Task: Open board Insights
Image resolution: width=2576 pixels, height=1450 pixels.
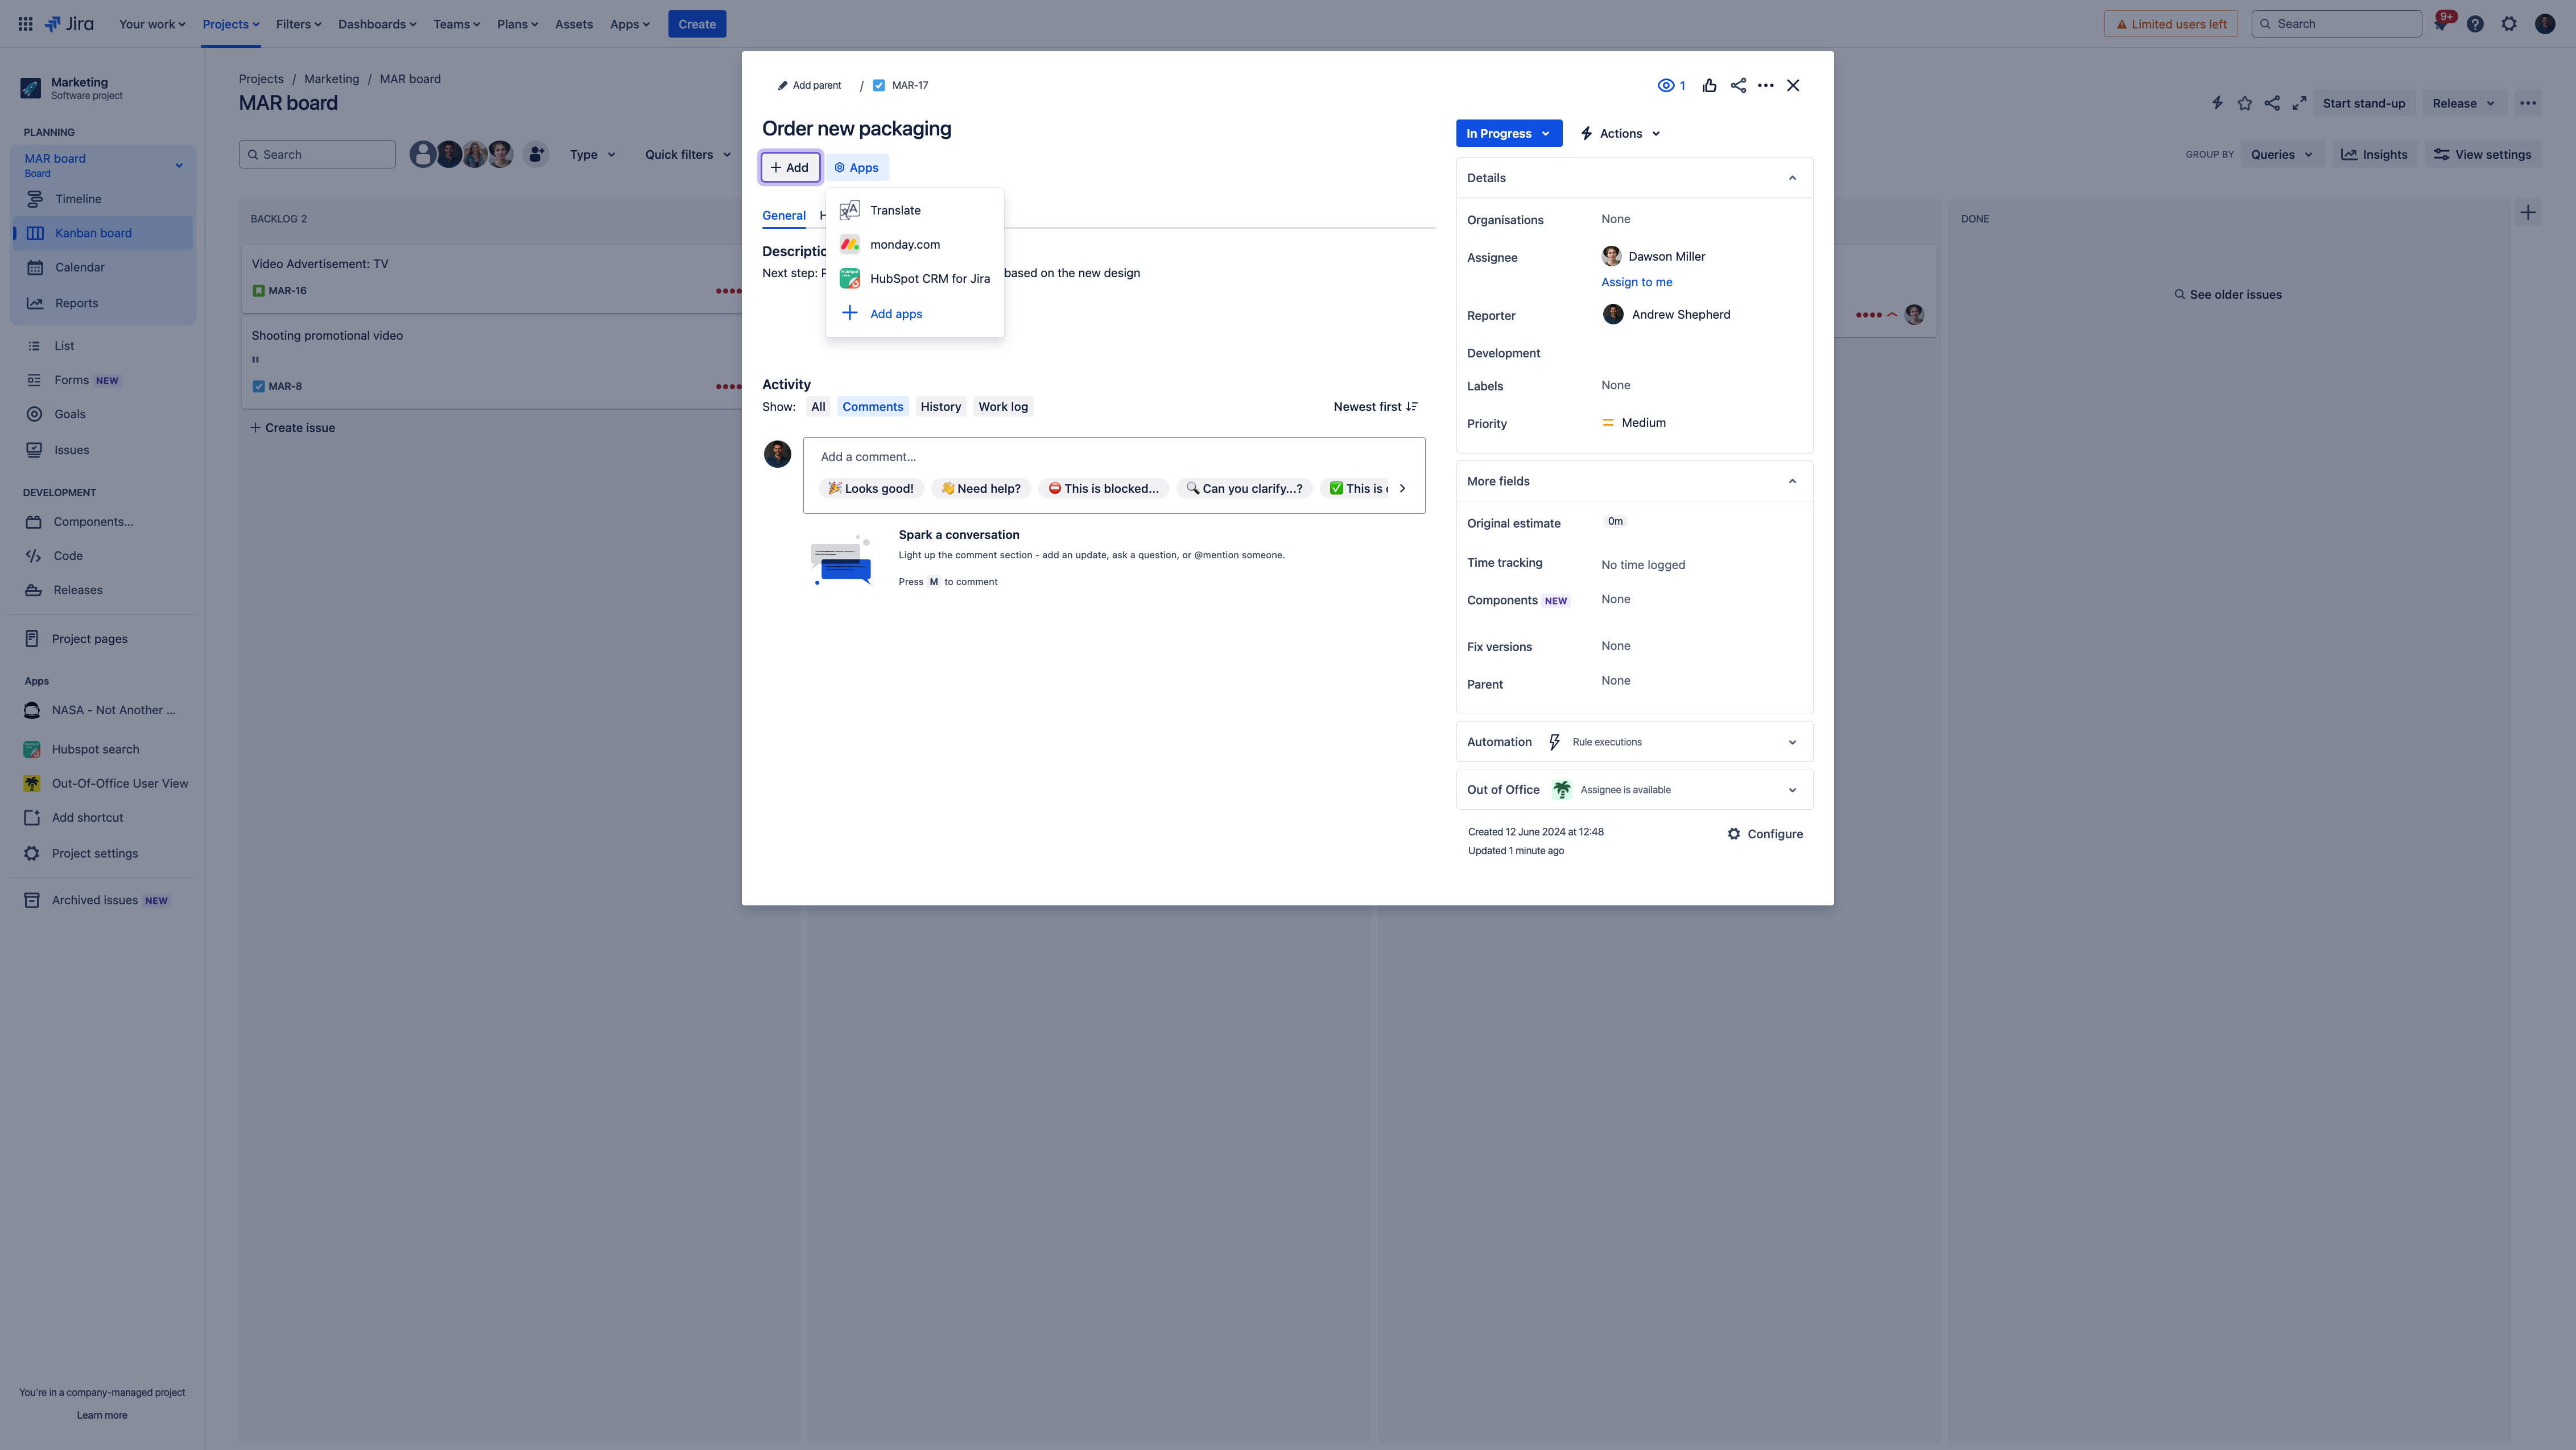Action: [2374, 155]
